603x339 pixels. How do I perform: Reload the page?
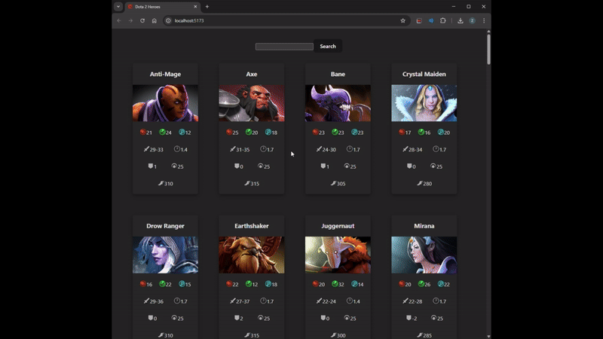tap(142, 21)
